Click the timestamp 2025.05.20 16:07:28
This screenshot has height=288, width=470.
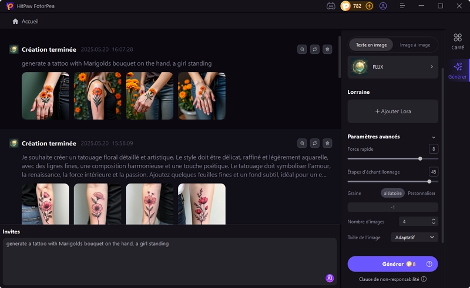click(x=107, y=49)
